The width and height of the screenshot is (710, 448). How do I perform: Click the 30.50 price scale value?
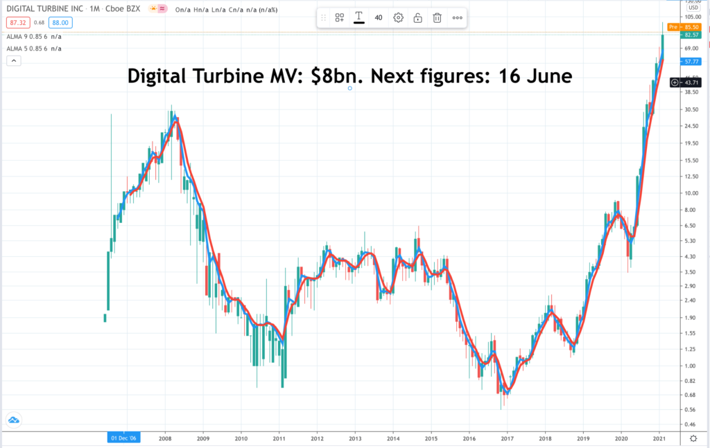pyautogui.click(x=691, y=109)
